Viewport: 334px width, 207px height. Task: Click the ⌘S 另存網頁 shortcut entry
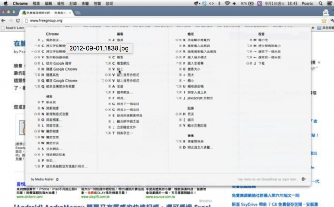[50, 149]
